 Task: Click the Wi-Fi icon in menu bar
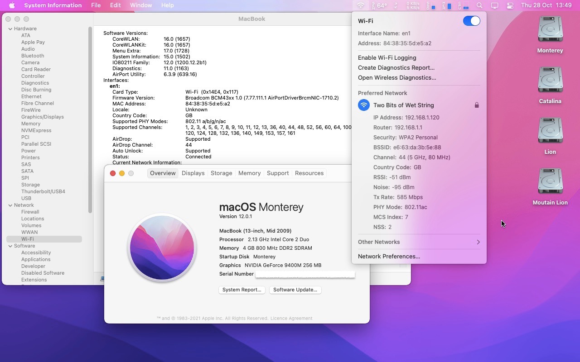tap(361, 5)
